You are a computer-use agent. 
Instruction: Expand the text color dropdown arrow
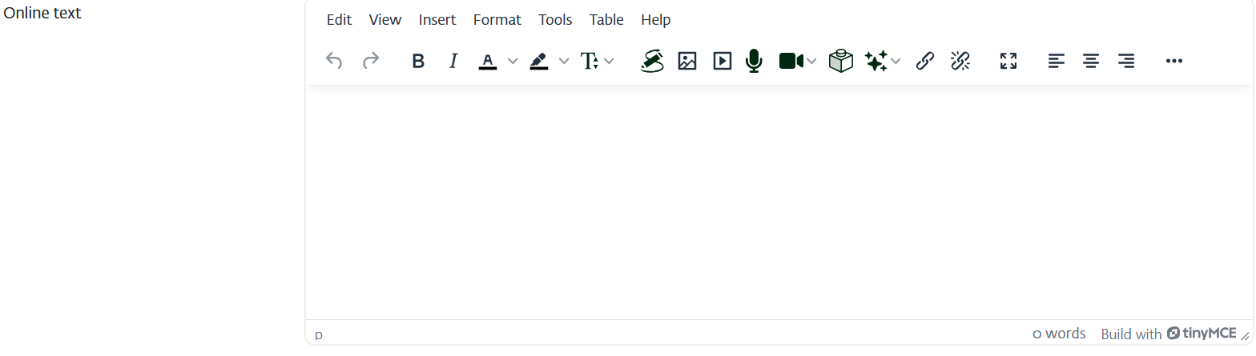click(x=513, y=61)
